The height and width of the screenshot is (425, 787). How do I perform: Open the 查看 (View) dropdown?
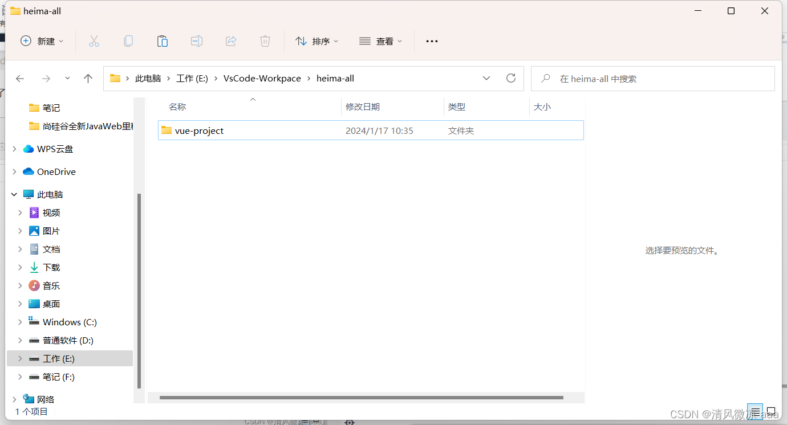(x=380, y=41)
